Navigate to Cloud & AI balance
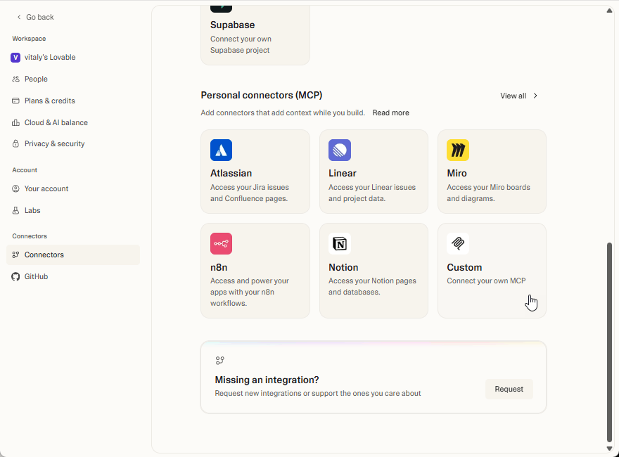 click(x=56, y=122)
